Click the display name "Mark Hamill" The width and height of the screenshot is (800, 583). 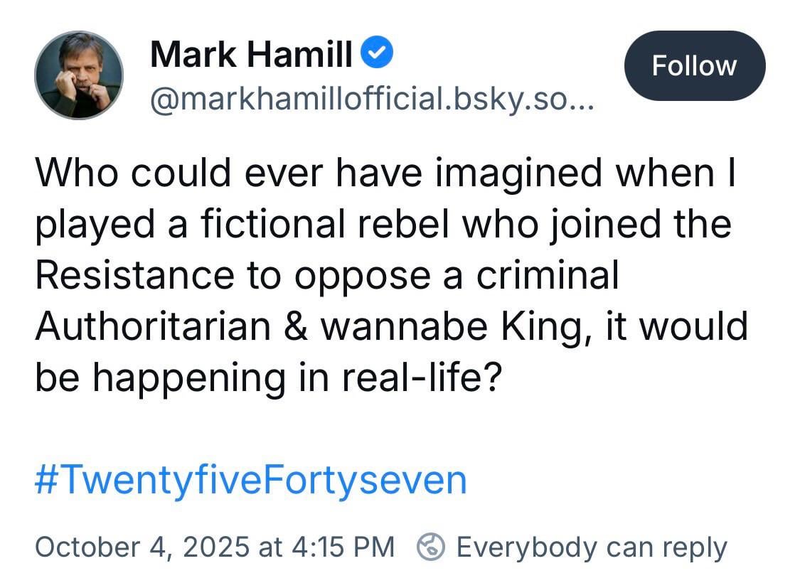250,55
